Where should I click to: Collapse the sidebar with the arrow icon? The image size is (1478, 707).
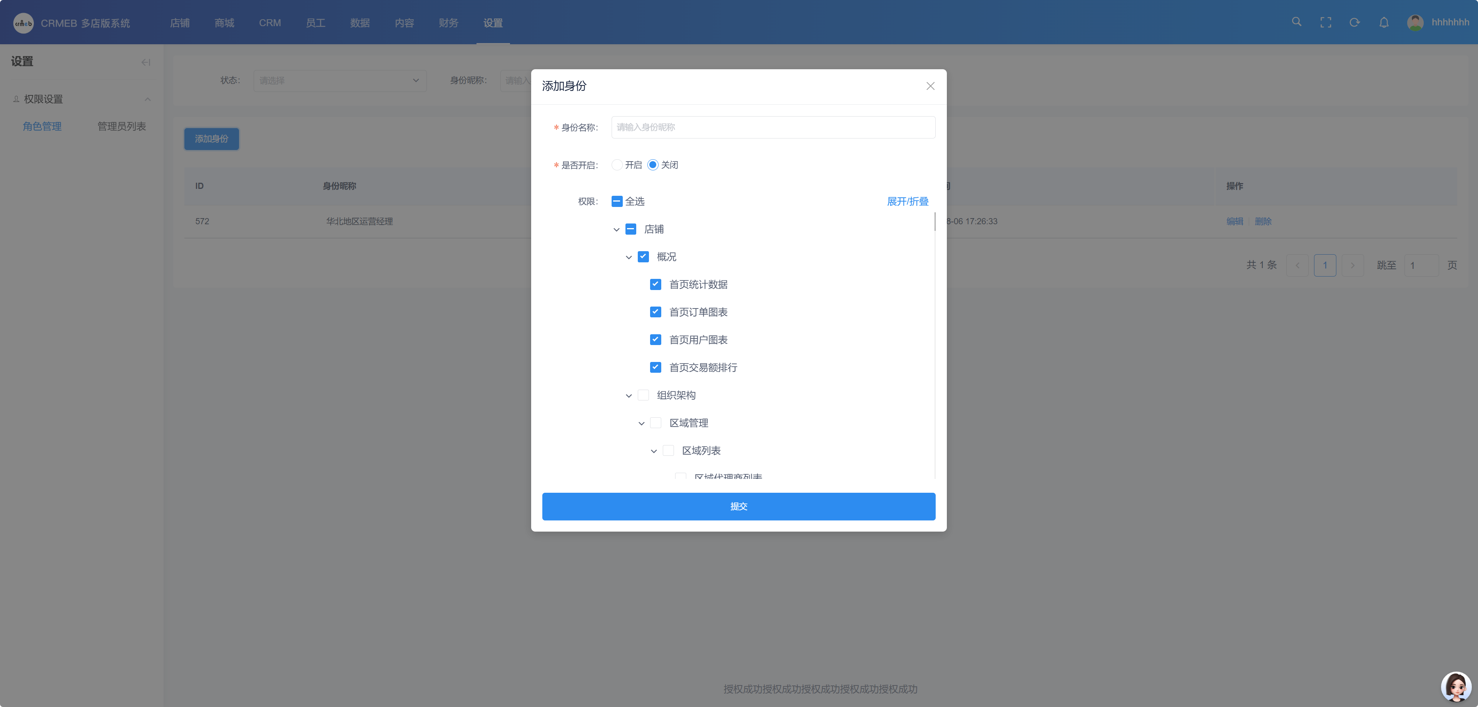pos(146,62)
